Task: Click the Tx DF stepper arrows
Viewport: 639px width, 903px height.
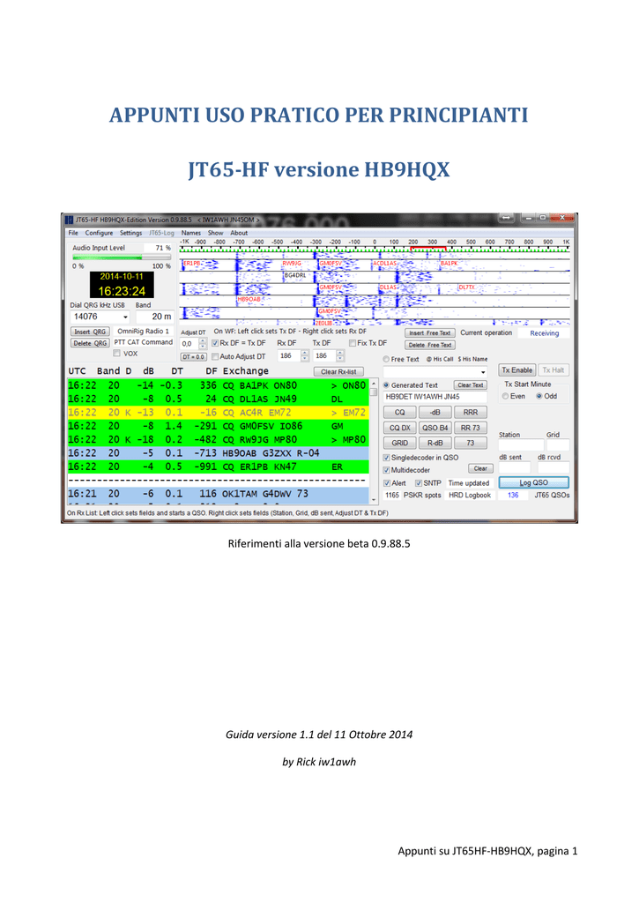Action: [x=340, y=356]
